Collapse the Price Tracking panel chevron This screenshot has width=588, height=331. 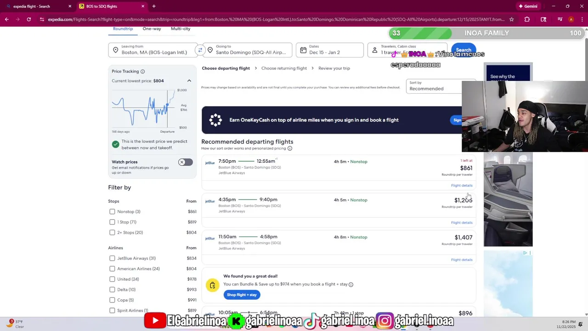click(x=189, y=81)
